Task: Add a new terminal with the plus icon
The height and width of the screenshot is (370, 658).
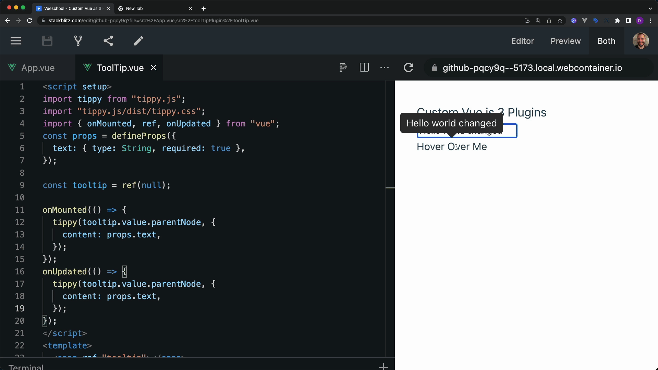Action: tap(383, 367)
